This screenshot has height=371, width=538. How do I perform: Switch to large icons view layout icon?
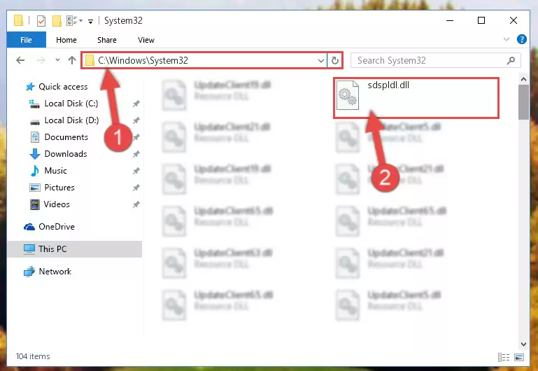point(519,357)
